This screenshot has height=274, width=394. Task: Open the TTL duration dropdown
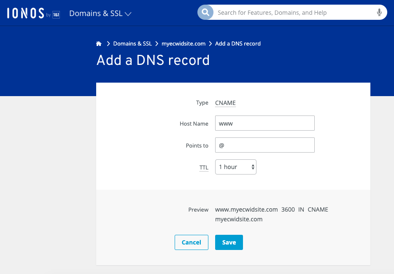(235, 167)
